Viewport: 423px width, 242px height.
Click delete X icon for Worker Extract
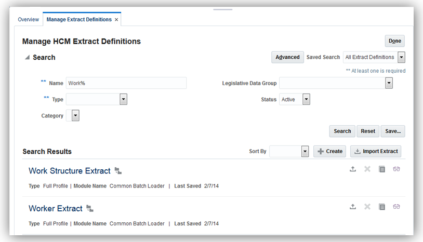367,207
